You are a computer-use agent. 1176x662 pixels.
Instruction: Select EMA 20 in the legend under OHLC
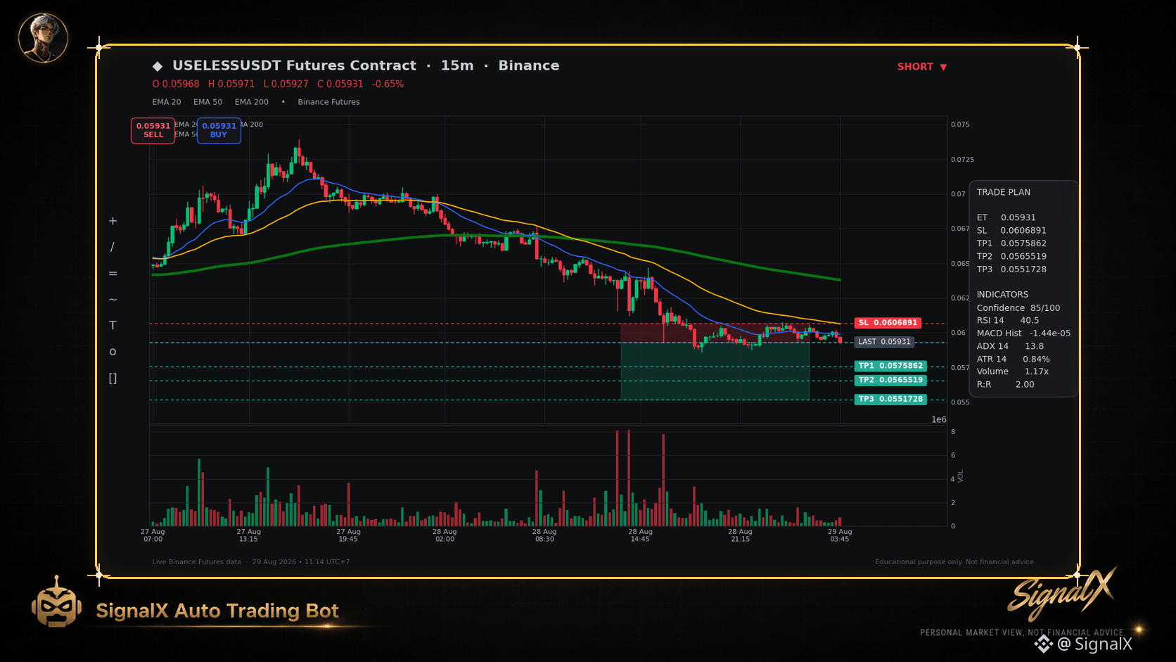pos(167,102)
